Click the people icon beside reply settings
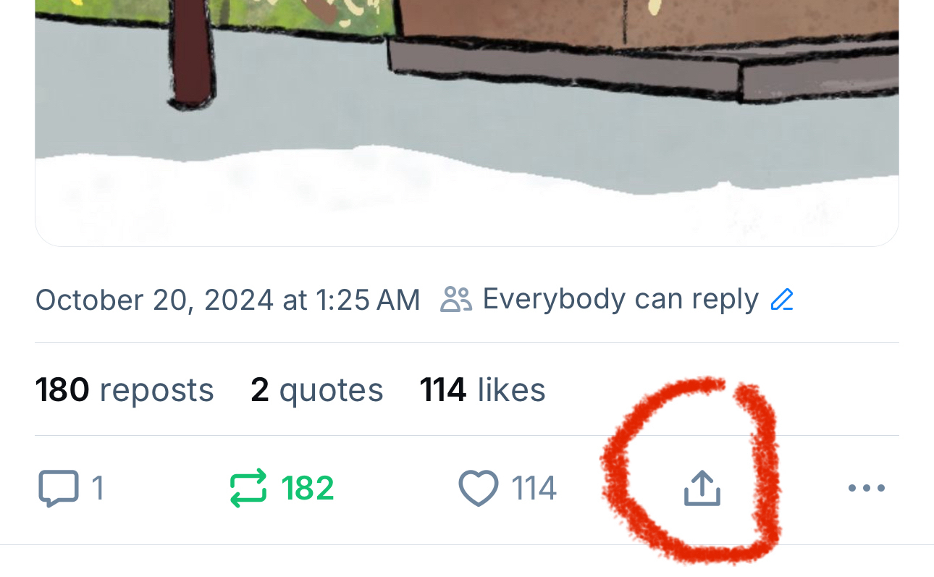Screen dimensions: 934x577 (457, 299)
